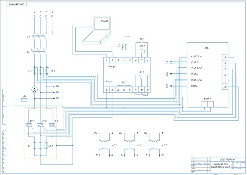The image size is (247, 175).
Task: Click the EK 3 heater element symbol
Action: point(46,146)
